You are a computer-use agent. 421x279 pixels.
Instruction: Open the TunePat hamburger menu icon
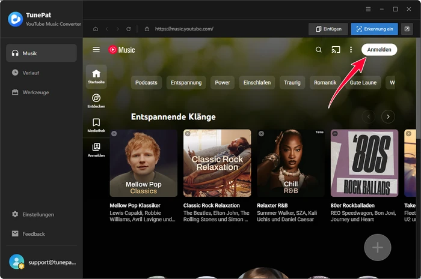point(368,9)
